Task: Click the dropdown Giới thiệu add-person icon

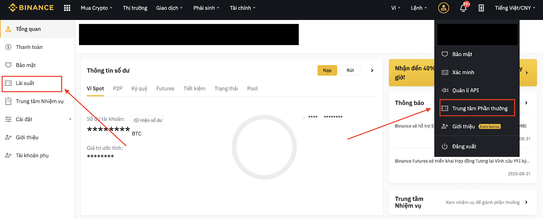Action: click(445, 126)
